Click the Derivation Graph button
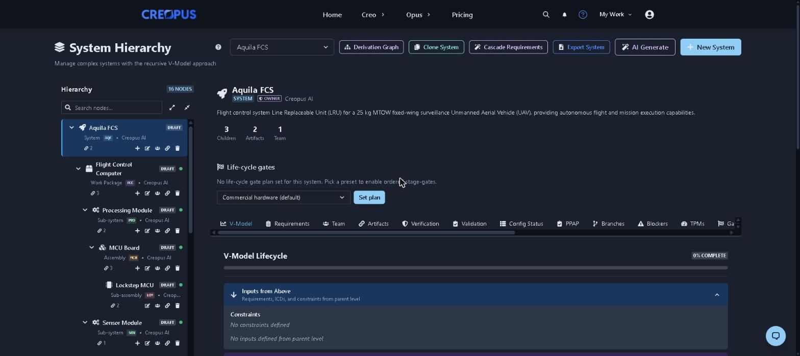 (x=371, y=47)
